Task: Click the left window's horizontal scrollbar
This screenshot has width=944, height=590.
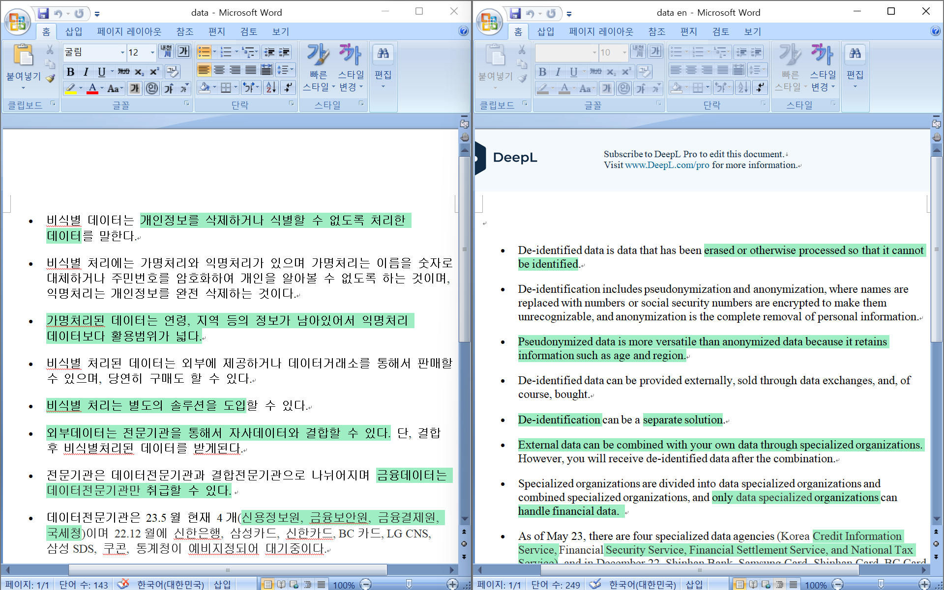Action: (x=228, y=570)
